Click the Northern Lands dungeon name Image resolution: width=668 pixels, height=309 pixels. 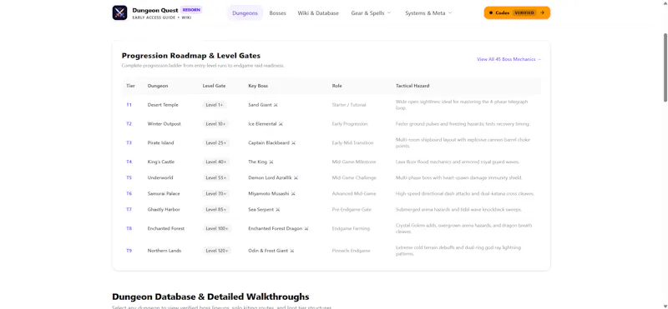(x=164, y=251)
